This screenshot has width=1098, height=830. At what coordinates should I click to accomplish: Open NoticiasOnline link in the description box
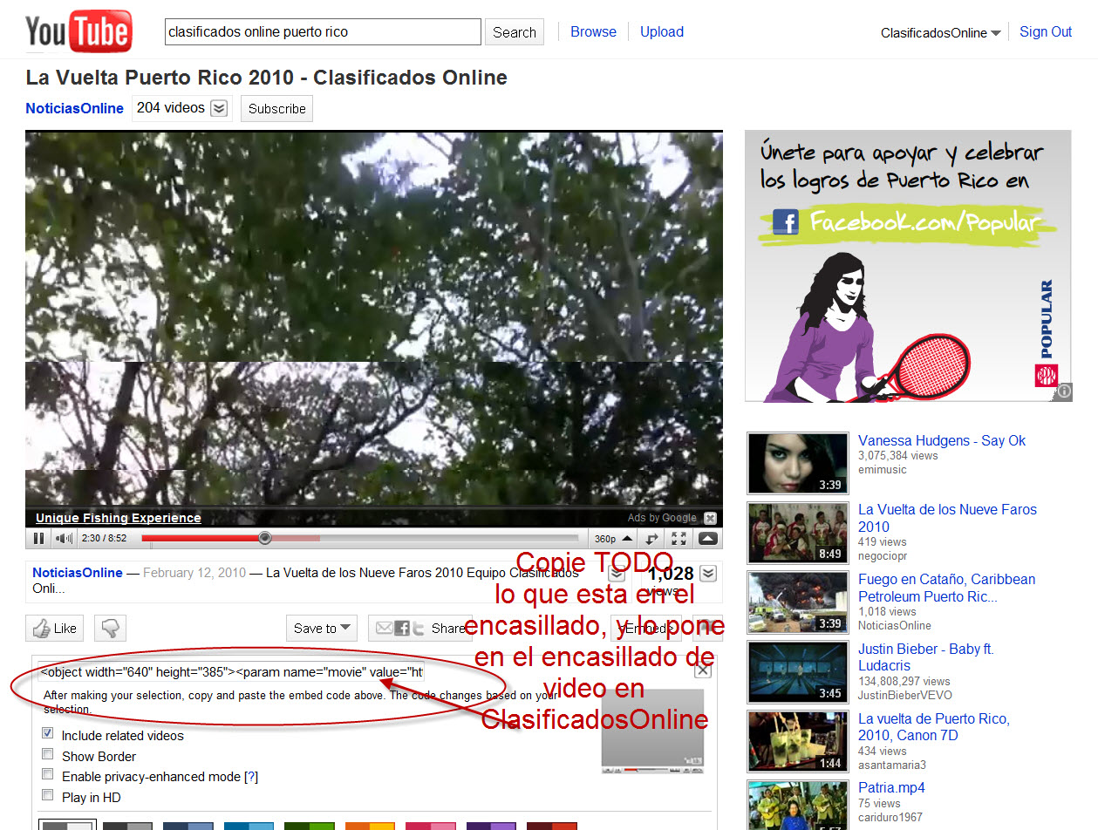pyautogui.click(x=78, y=573)
